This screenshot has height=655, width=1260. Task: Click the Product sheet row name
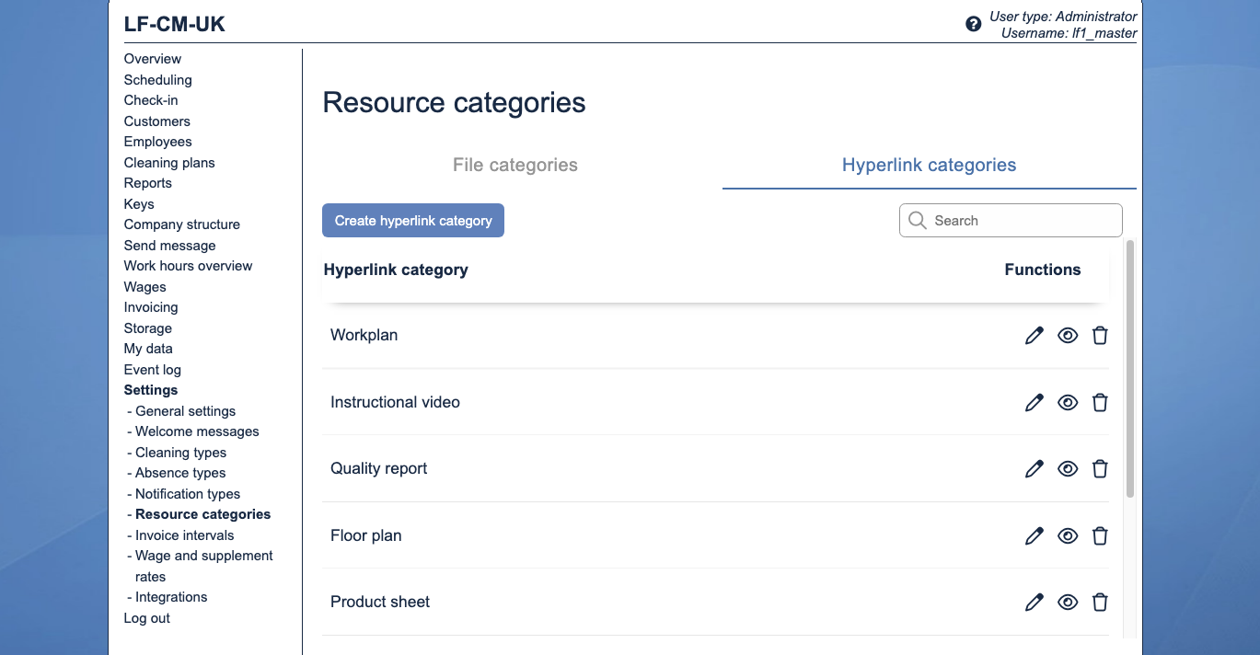coord(380,603)
